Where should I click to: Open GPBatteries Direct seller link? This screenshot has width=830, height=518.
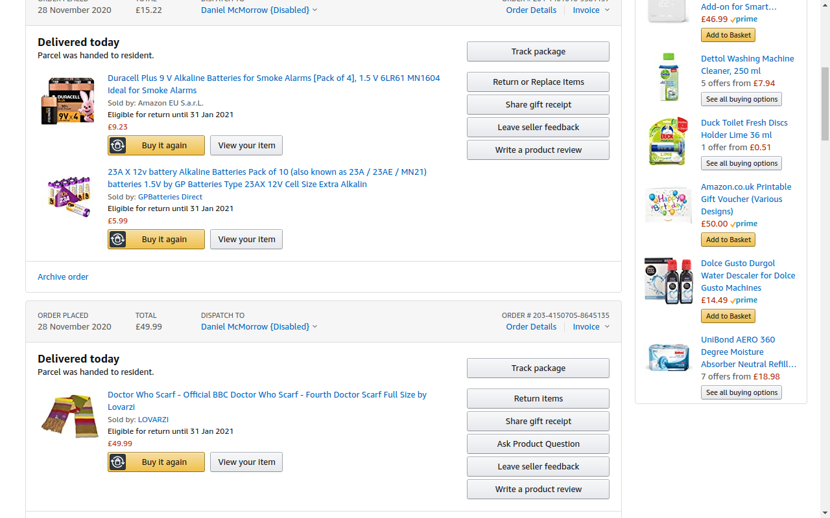(x=170, y=197)
